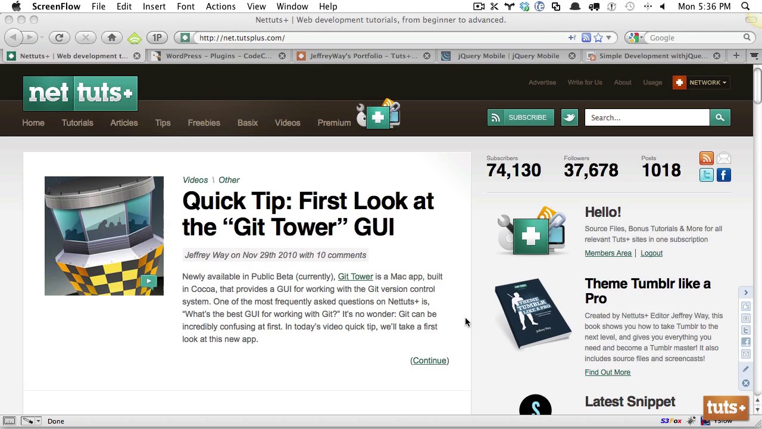The image size is (762, 429).
Task: Open the Write for Us link
Action: click(x=585, y=82)
